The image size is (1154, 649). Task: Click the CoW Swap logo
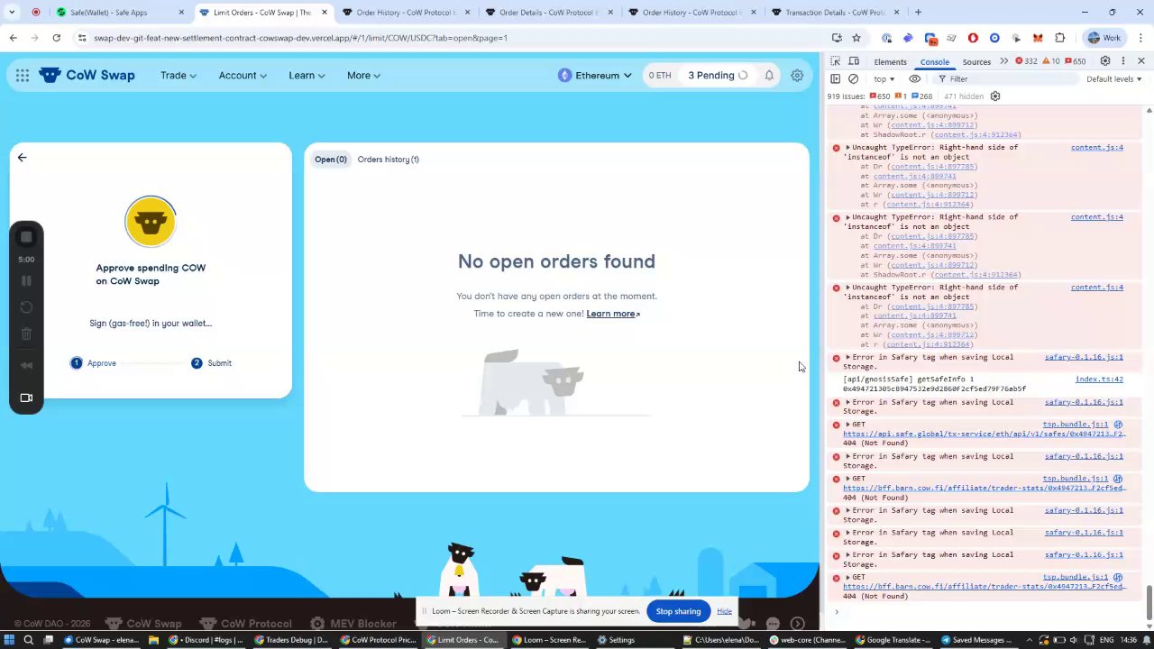tap(87, 76)
